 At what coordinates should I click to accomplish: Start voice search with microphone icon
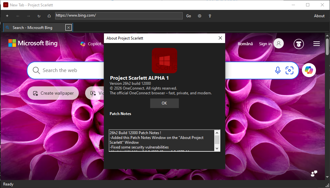click(x=278, y=70)
